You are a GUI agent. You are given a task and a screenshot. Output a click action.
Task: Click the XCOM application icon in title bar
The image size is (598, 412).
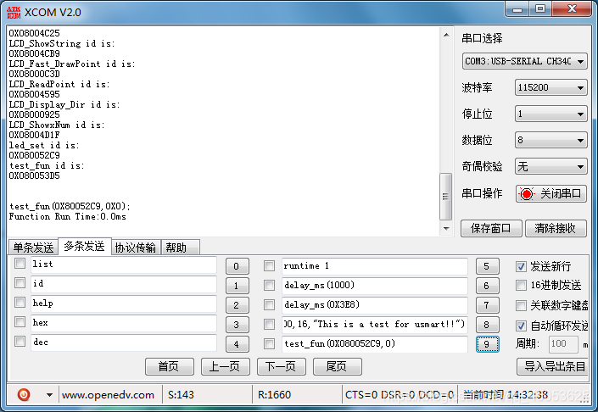coord(14,13)
